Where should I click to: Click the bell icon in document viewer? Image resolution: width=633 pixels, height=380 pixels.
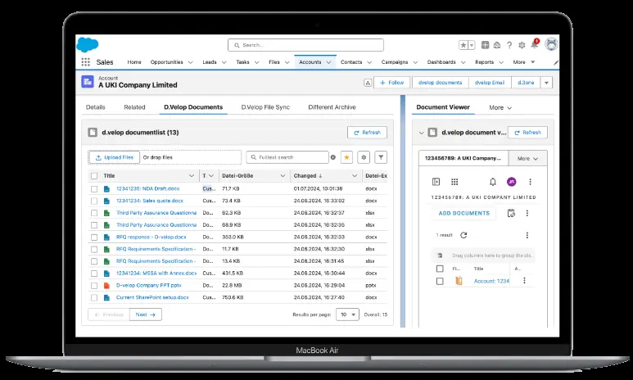point(492,182)
